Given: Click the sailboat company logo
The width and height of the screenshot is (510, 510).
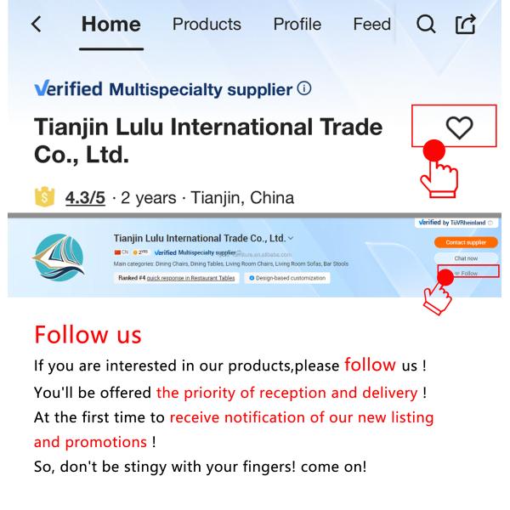Looking at the screenshot, I should click(59, 257).
